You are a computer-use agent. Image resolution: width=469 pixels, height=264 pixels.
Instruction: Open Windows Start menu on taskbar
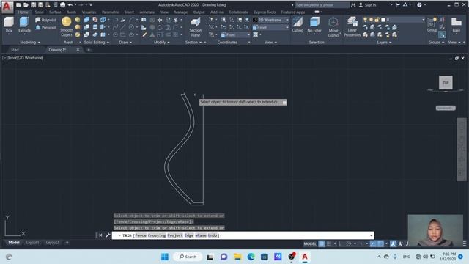[x=165, y=257]
